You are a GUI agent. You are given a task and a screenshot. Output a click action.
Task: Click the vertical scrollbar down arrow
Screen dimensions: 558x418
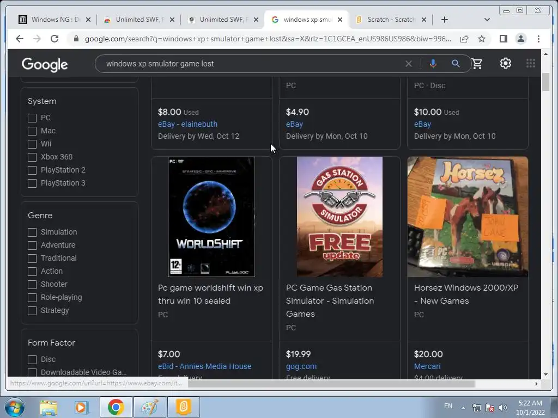point(546,374)
